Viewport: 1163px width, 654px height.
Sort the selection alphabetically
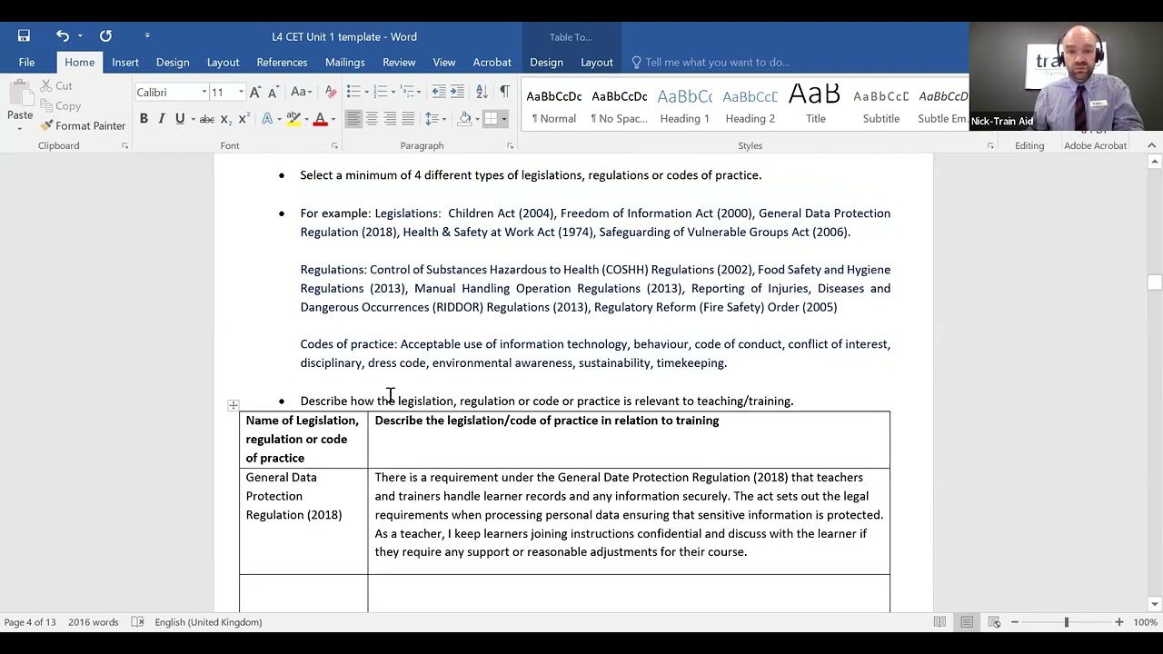(482, 92)
